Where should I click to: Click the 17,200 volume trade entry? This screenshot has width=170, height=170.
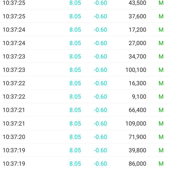pyautogui.click(x=85, y=29)
